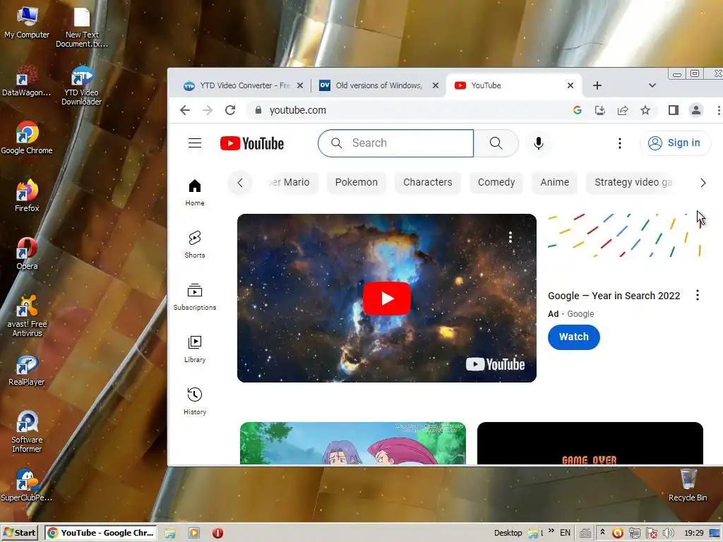Viewport: 723px width, 542px height.
Task: Close the Old versions of Windows tab
Action: click(x=435, y=85)
